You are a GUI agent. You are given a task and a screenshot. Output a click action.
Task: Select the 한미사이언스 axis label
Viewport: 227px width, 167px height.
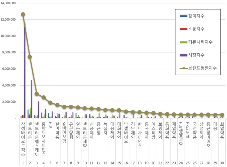tap(140, 135)
